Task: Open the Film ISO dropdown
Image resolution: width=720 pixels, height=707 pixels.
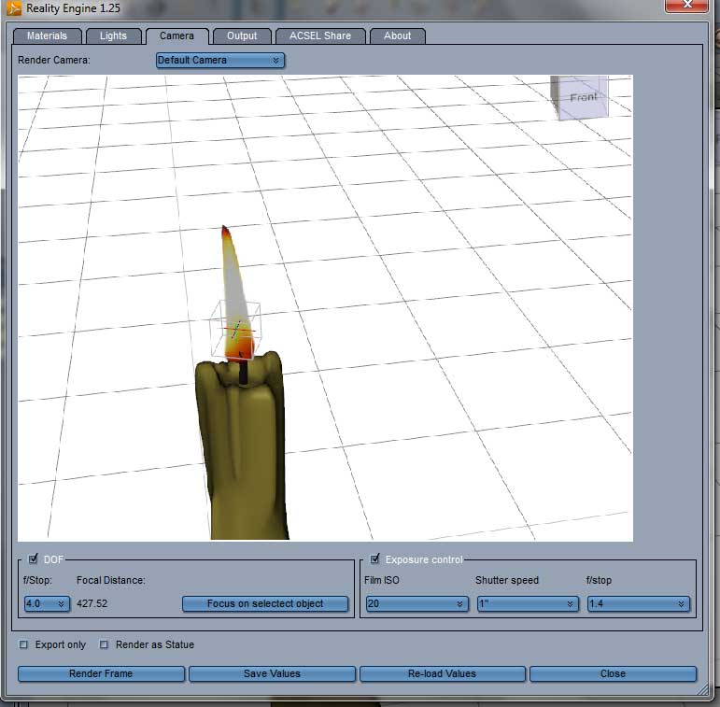Action: point(416,603)
